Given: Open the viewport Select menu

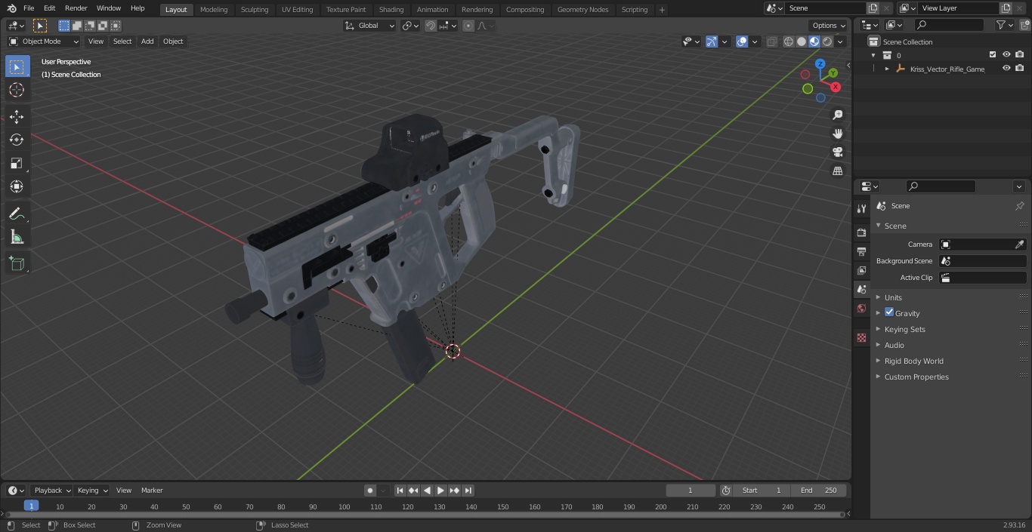Looking at the screenshot, I should (122, 42).
